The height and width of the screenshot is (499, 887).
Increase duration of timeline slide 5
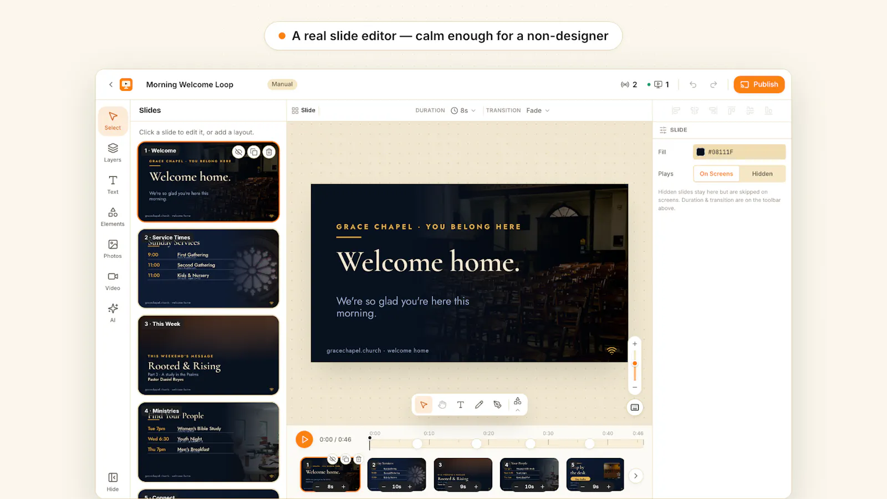pyautogui.click(x=608, y=487)
